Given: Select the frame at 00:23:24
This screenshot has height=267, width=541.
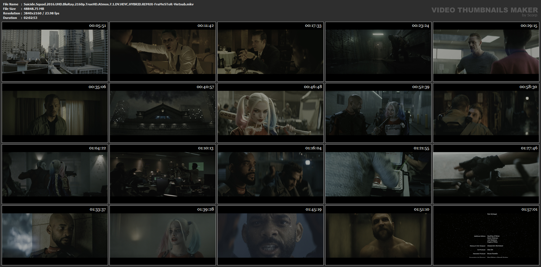Looking at the screenshot, I should [378, 52].
